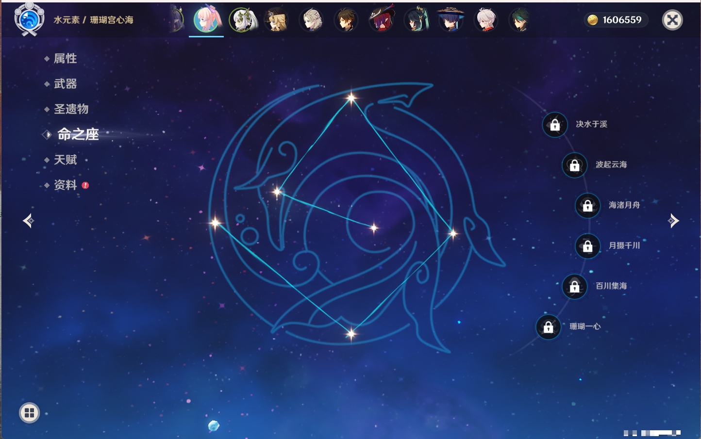Open the locked 百川集海 constellation node
This screenshot has height=439, width=701.
(x=575, y=286)
